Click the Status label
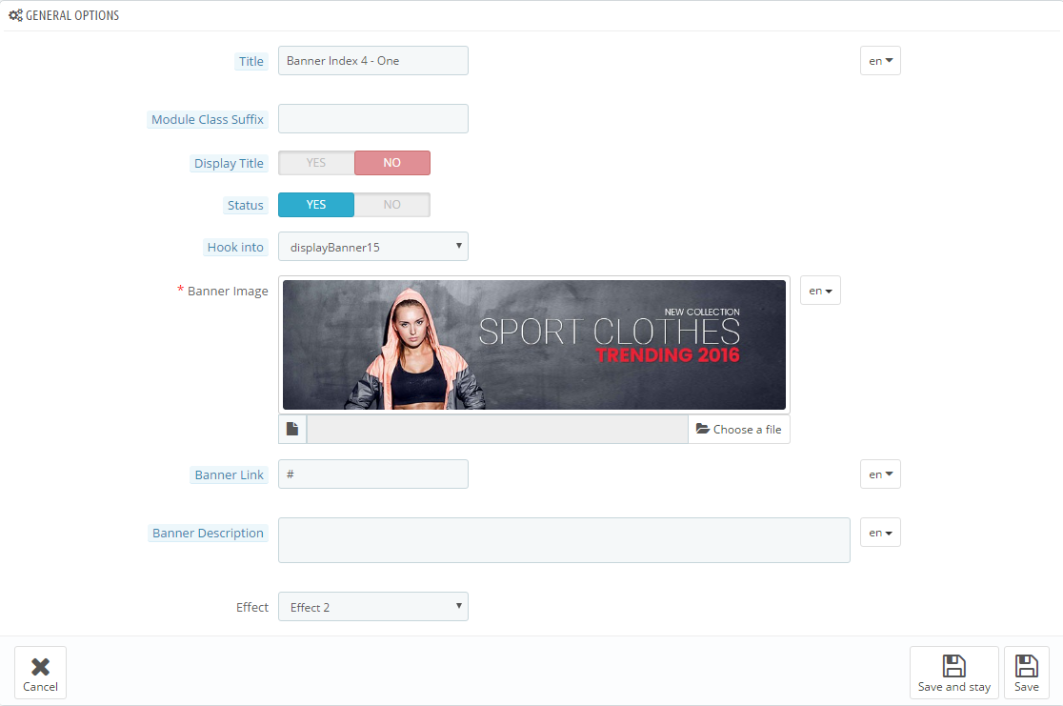Viewport: 1063px width, 706px height. pos(246,206)
